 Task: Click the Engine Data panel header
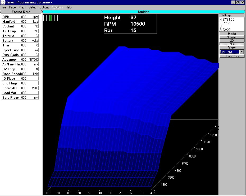pyautogui.click(x=21, y=12)
